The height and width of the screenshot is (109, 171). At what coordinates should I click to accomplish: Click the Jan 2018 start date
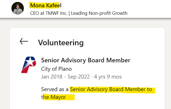(52, 77)
